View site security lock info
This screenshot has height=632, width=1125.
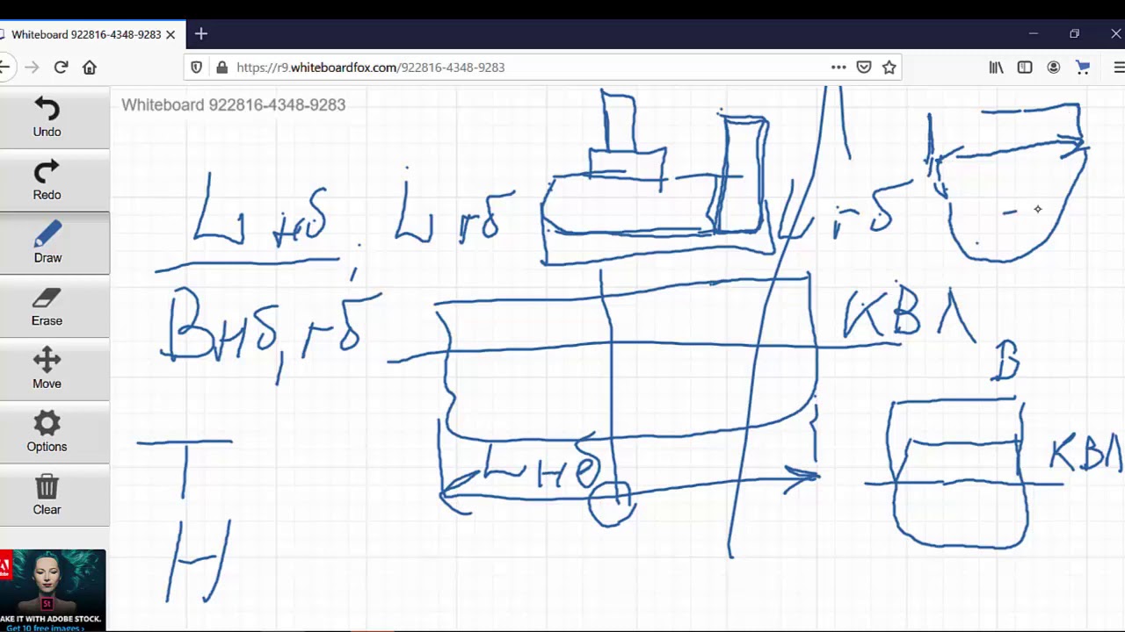(221, 67)
